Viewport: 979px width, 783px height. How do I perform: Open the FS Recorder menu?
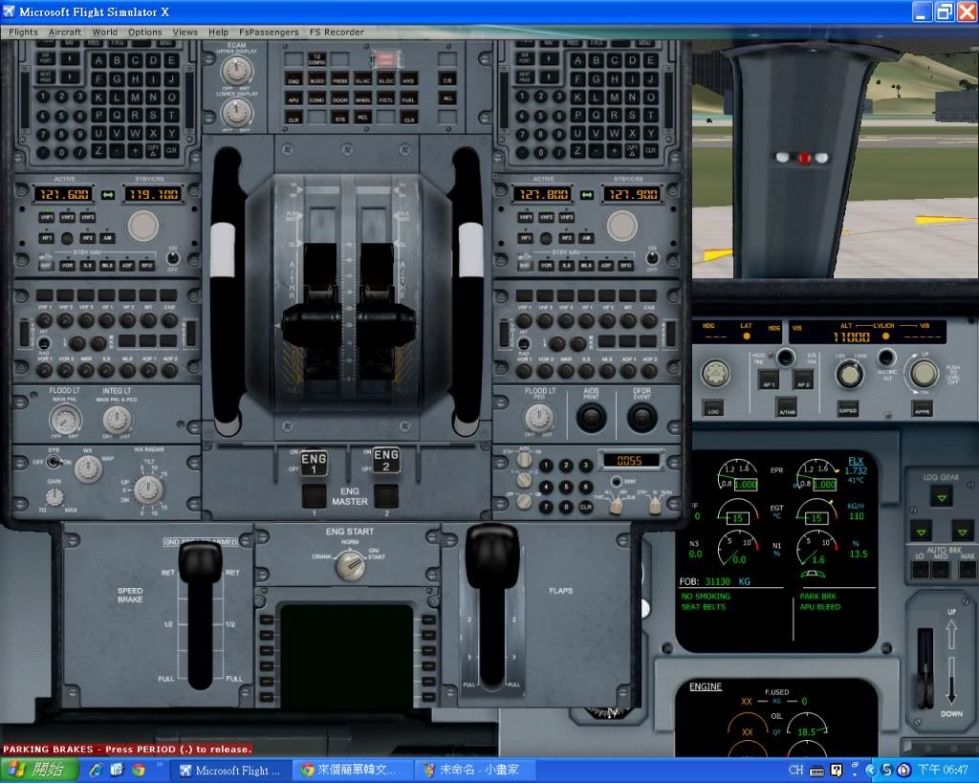337,32
